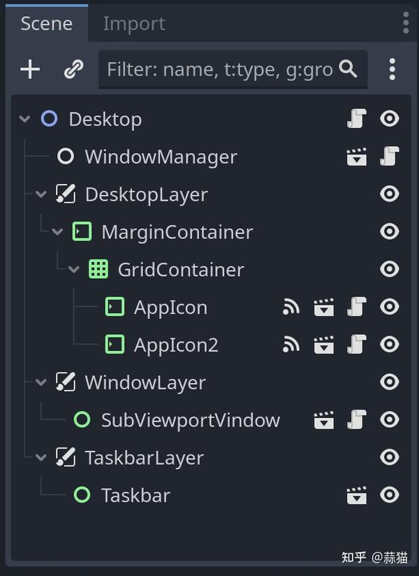Select the AppIcon2 node

pos(176,345)
